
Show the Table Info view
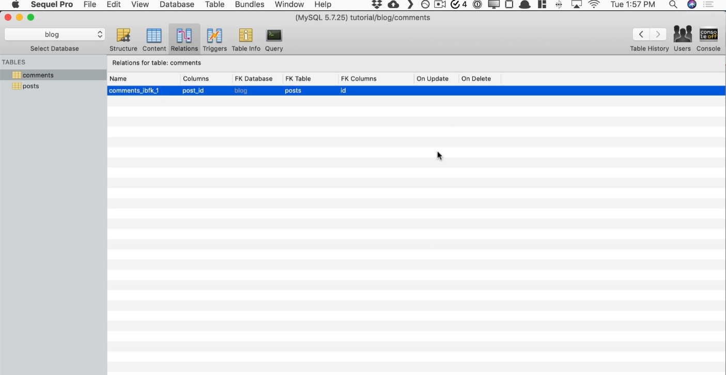pyautogui.click(x=246, y=40)
